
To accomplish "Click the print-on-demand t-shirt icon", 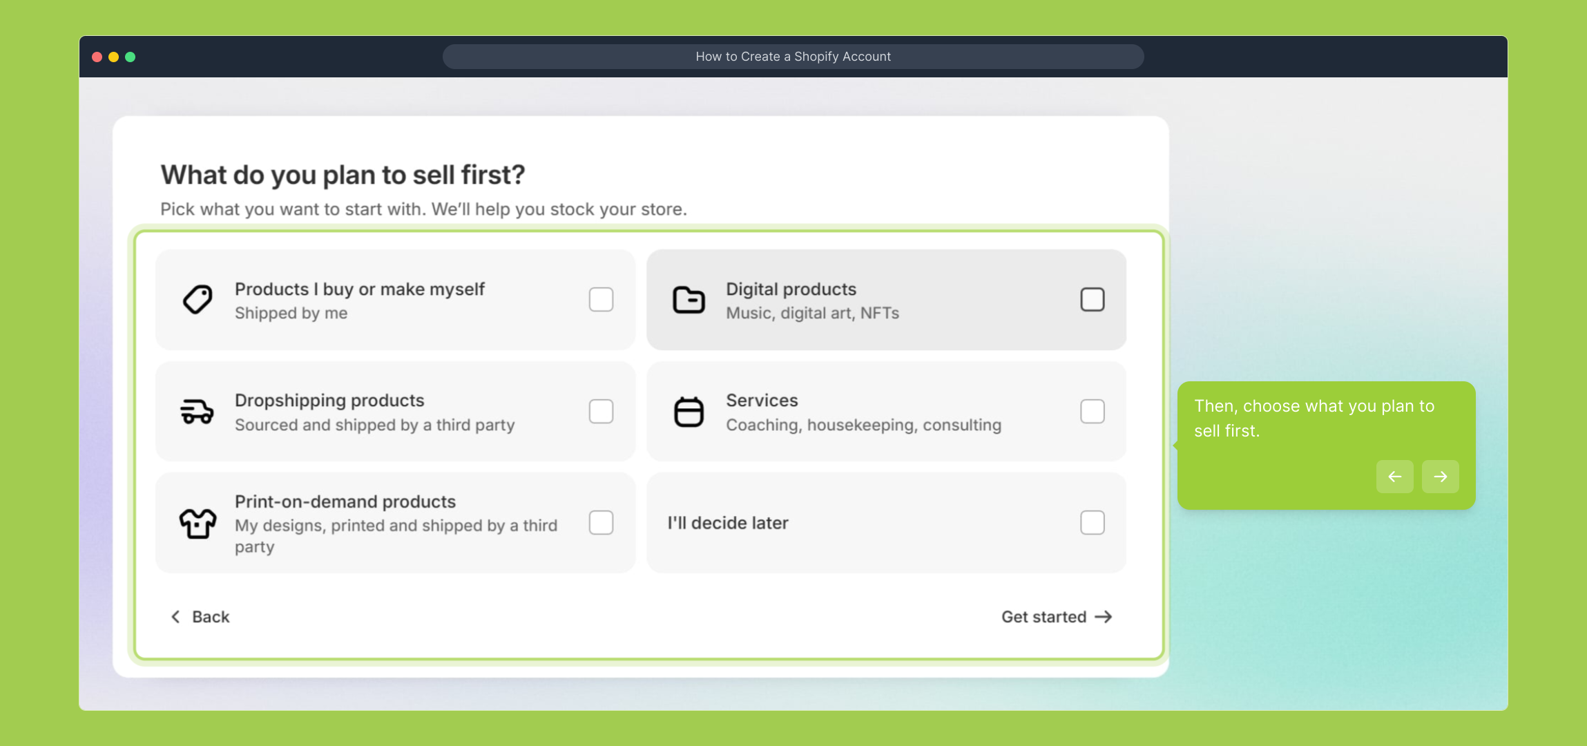I will (198, 523).
